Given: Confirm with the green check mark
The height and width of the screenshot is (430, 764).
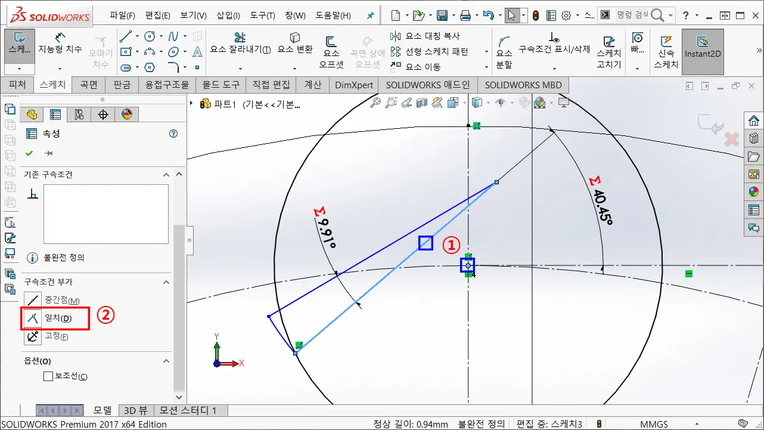Looking at the screenshot, I should point(29,153).
